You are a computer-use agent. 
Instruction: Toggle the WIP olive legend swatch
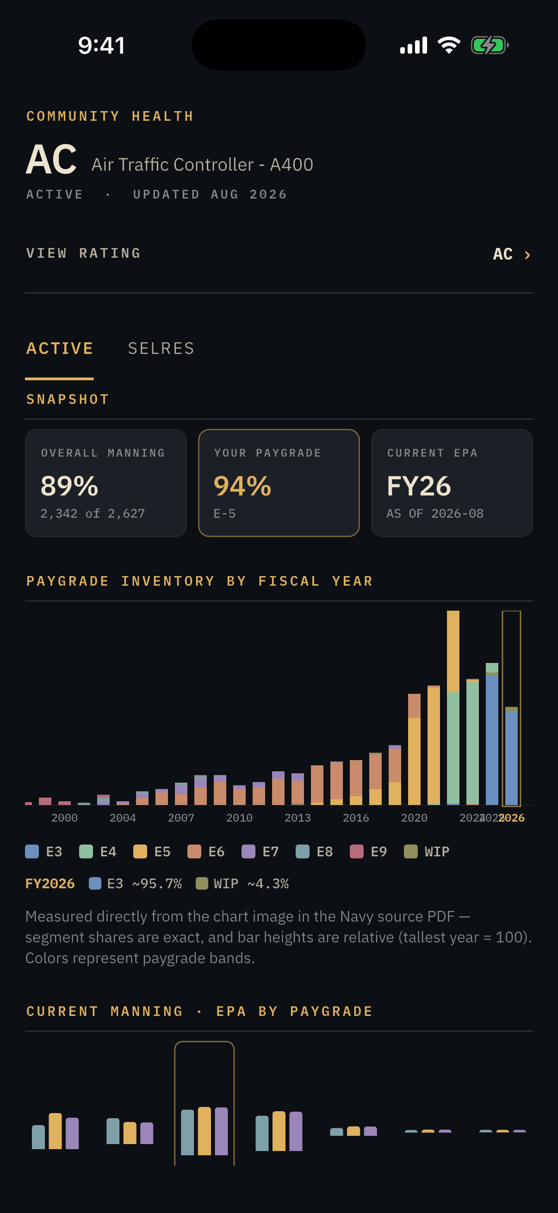(x=411, y=851)
